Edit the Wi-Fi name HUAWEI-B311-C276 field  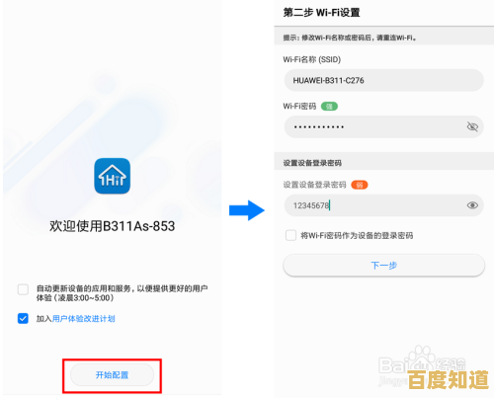pos(383,80)
